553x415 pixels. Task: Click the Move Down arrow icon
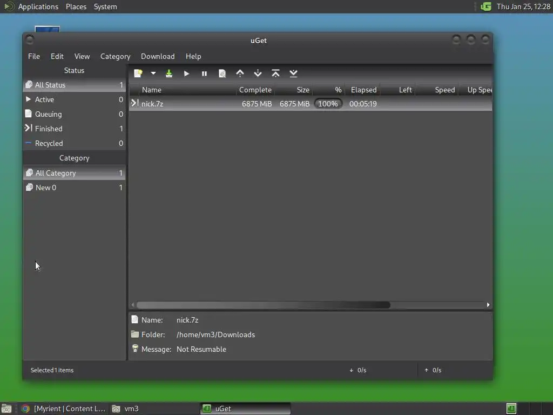[x=258, y=73]
